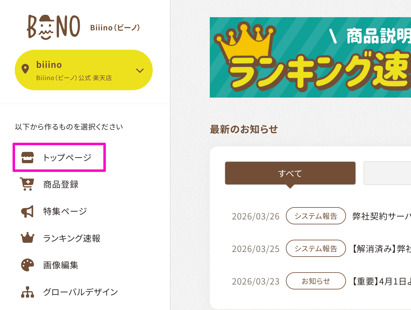The width and height of the screenshot is (411, 310).
Task: Switch to the second news tab
Action: coord(387,173)
